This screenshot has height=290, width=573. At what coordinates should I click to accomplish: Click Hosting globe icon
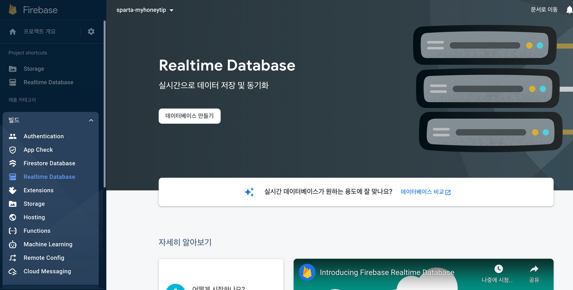(13, 217)
